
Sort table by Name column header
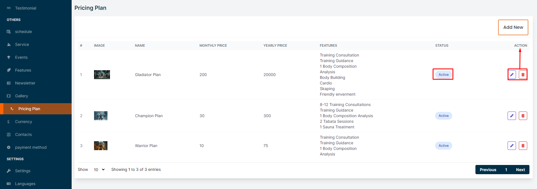click(x=140, y=46)
